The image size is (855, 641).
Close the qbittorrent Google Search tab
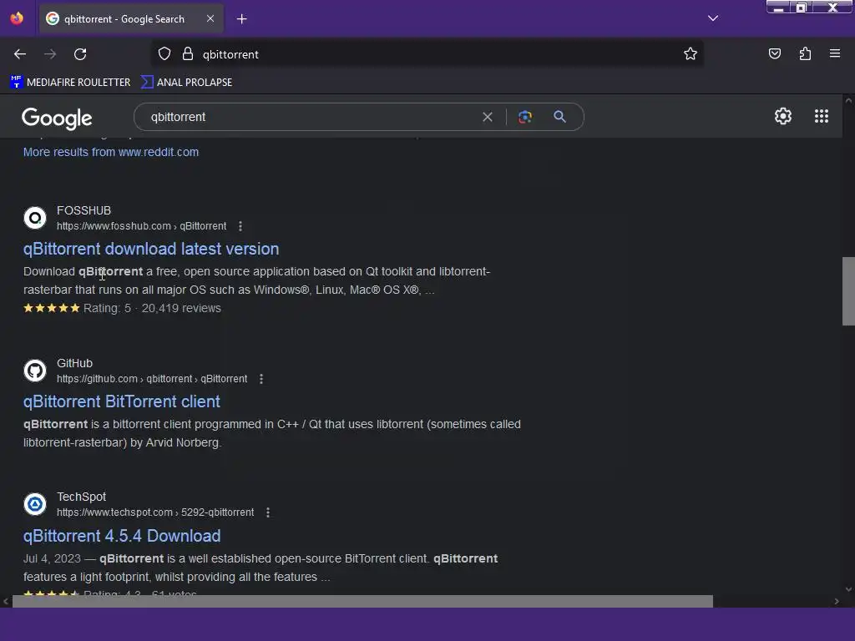210,18
